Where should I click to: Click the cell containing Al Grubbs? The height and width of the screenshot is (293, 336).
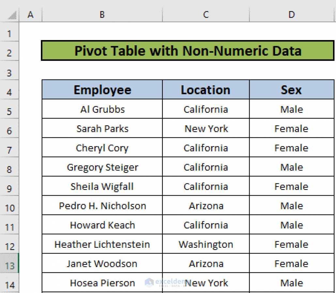(102, 109)
